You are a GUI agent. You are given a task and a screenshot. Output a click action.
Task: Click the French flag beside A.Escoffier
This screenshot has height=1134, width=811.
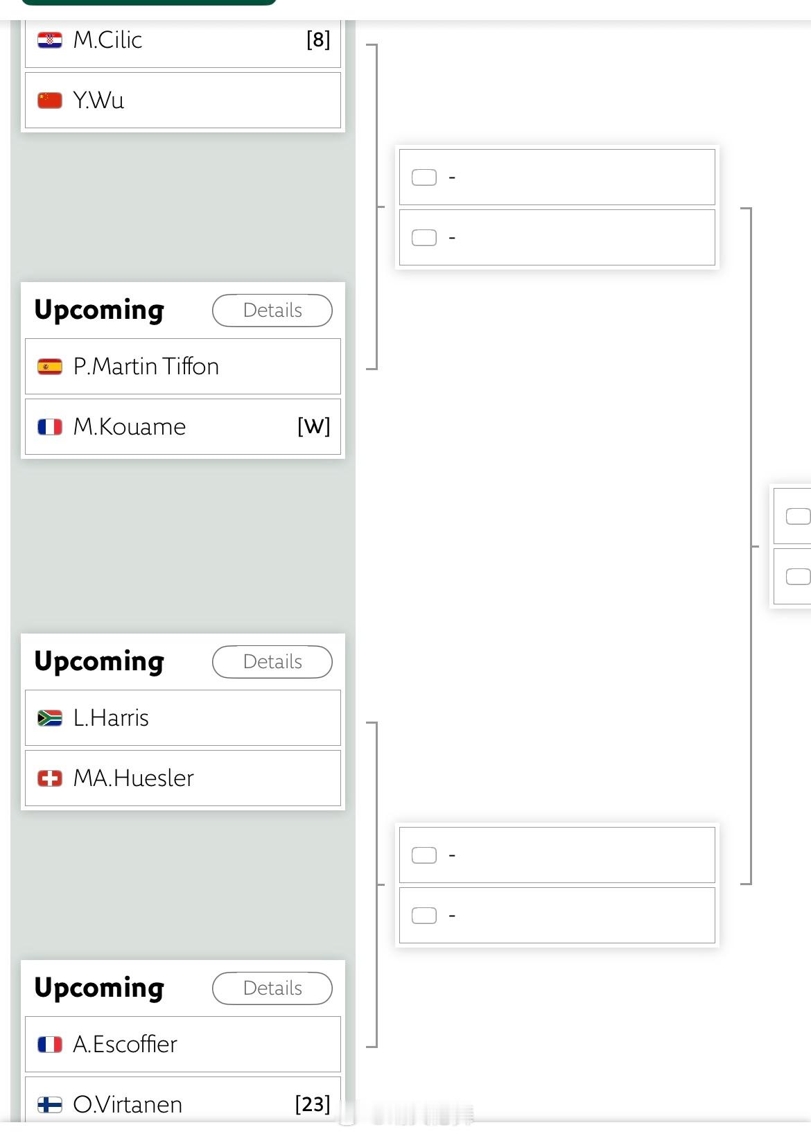click(49, 1045)
